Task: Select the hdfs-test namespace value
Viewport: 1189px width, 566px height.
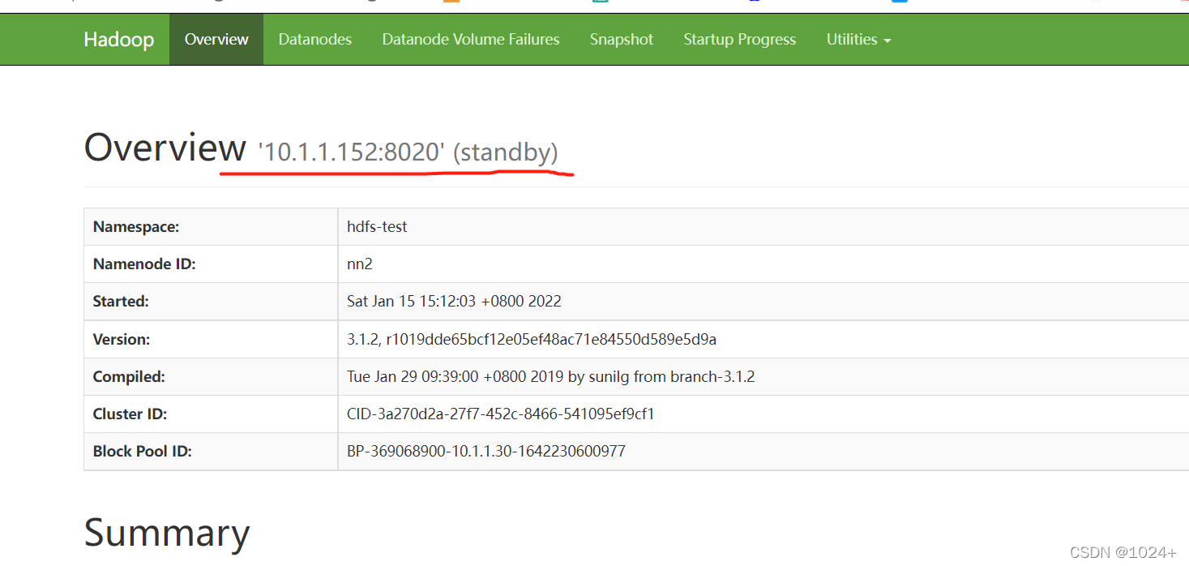Action: click(x=377, y=227)
